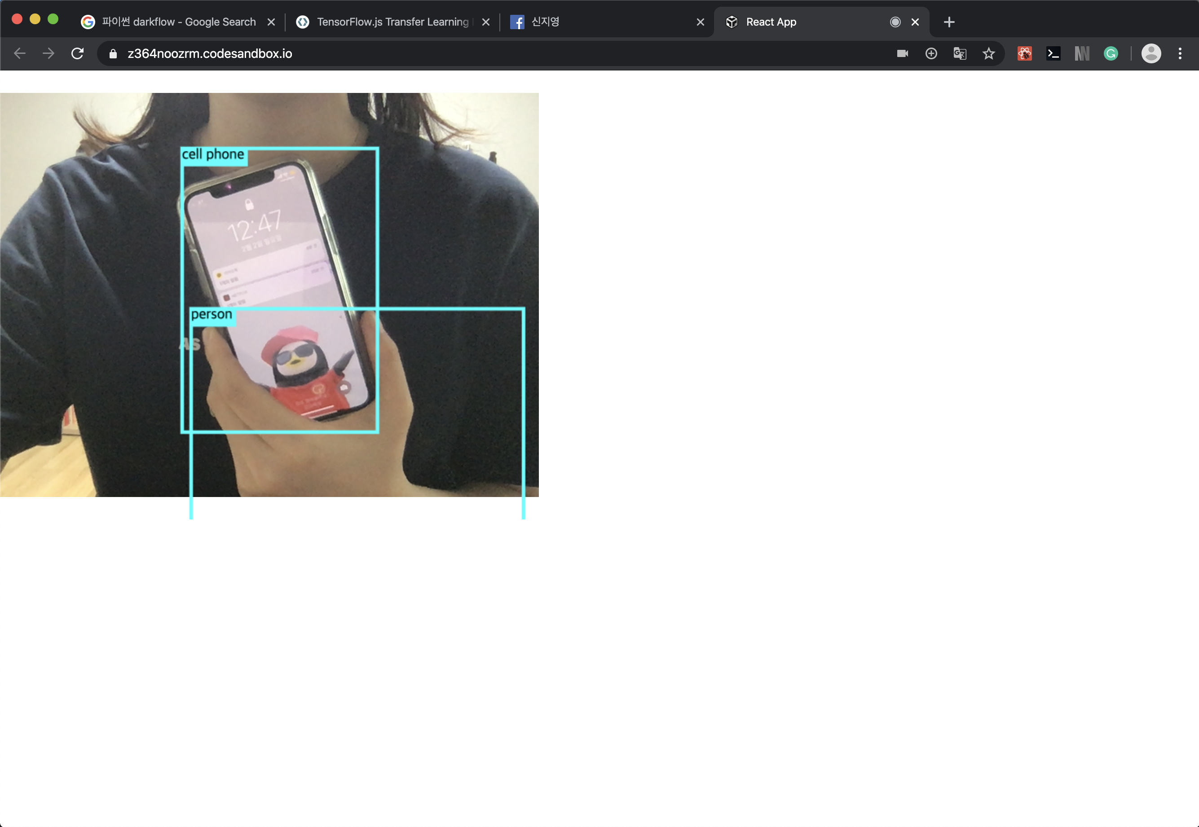1199x827 pixels.
Task: Click the terminal prompt extension icon
Action: pos(1054,53)
